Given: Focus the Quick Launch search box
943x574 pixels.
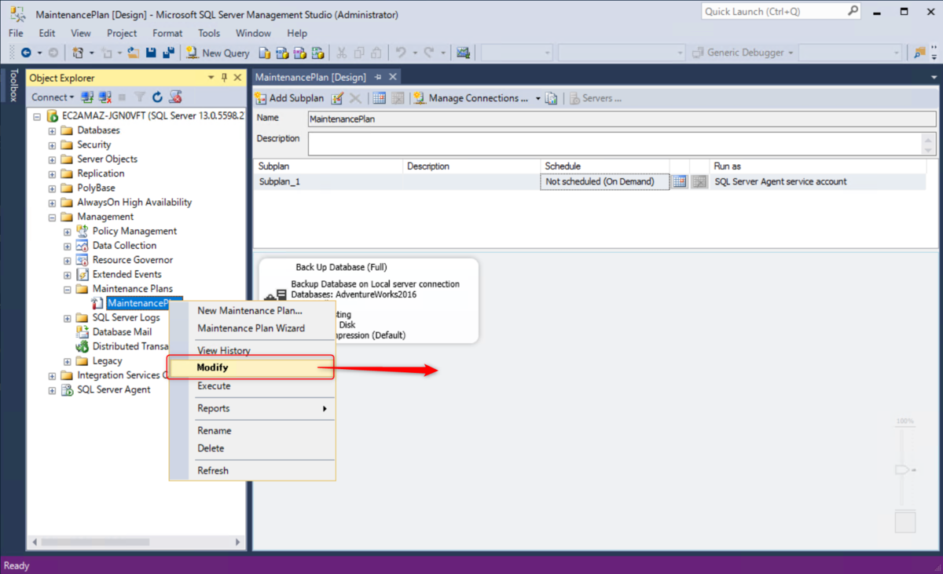Looking at the screenshot, I should tap(781, 12).
